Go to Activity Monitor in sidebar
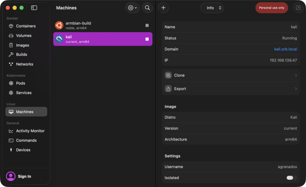This screenshot has width=306, height=187. coord(30,131)
